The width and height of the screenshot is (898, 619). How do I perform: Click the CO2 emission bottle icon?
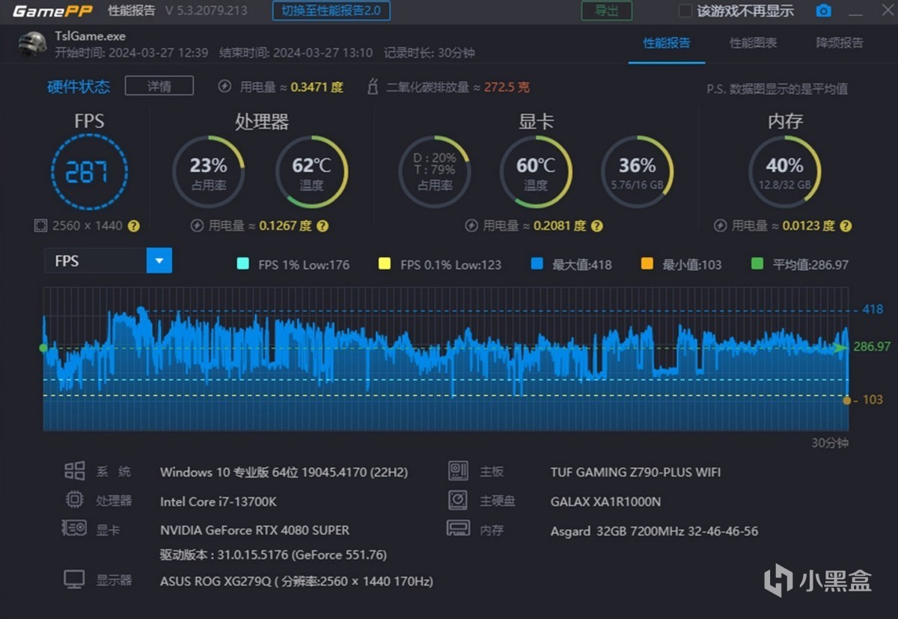coord(373,87)
